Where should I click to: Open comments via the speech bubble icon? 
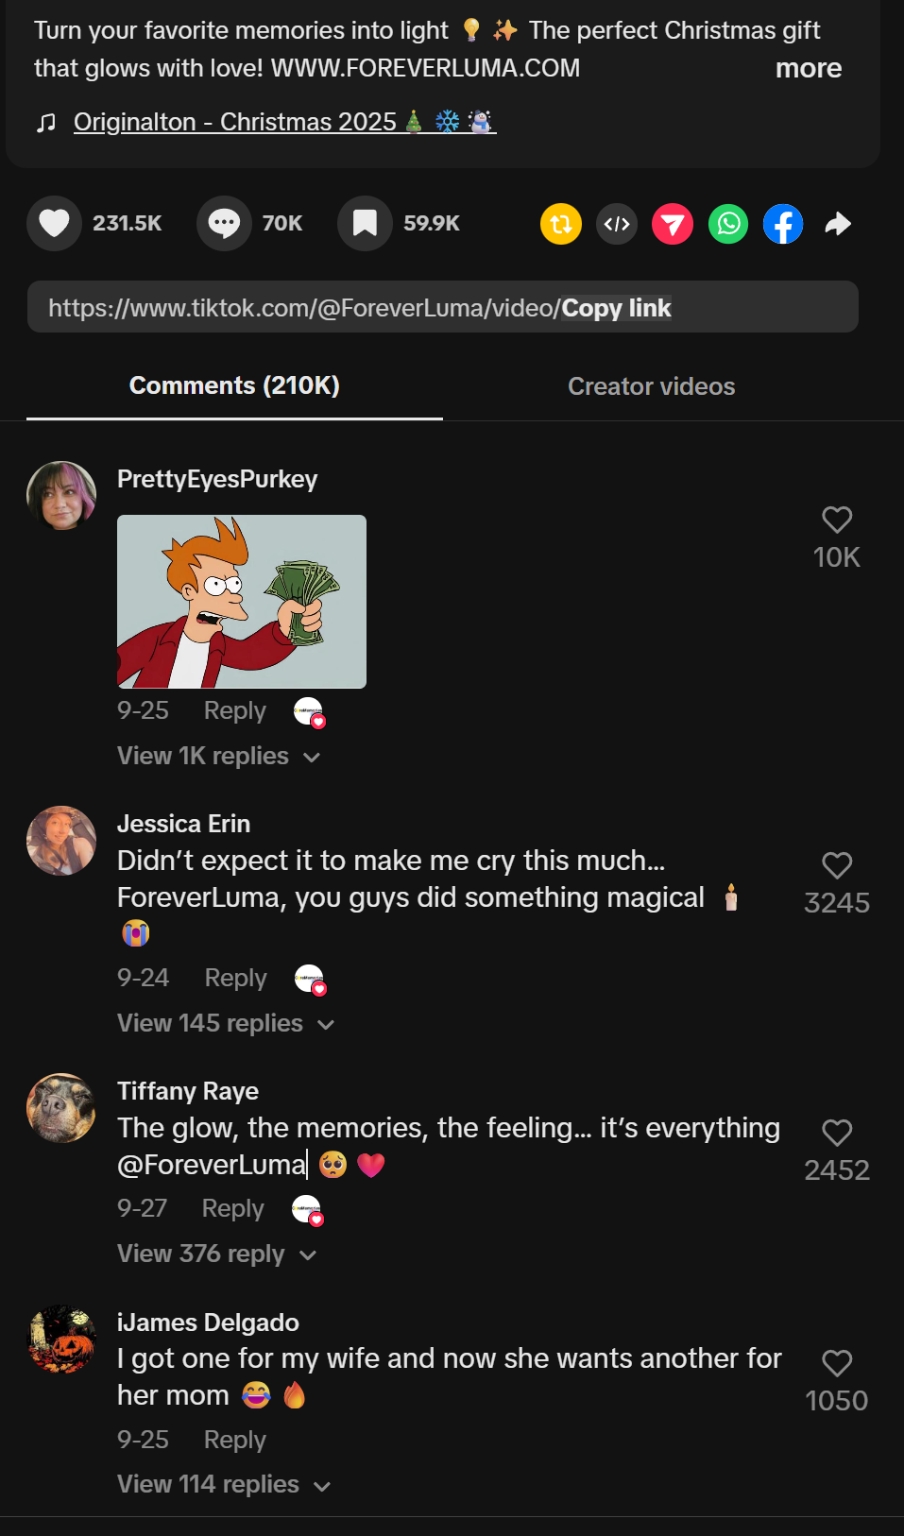point(224,224)
